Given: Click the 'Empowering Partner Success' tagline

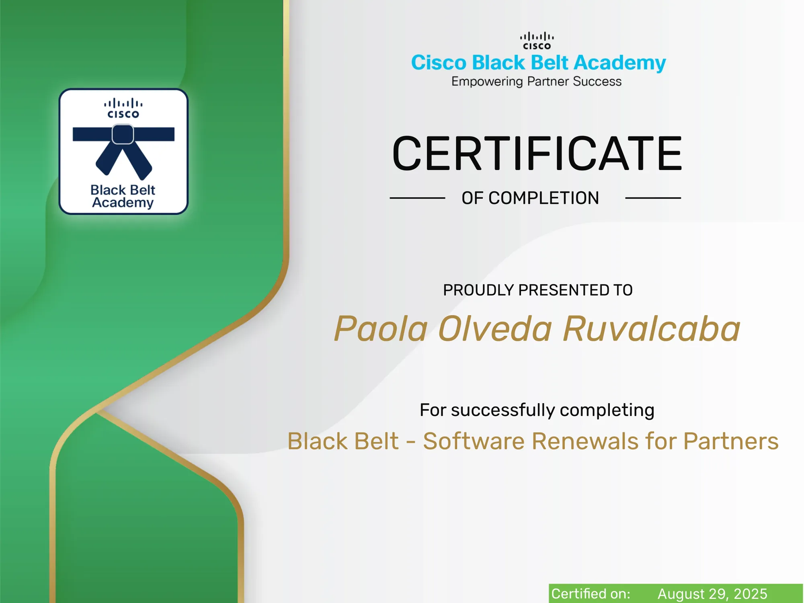Looking at the screenshot, I should [536, 82].
